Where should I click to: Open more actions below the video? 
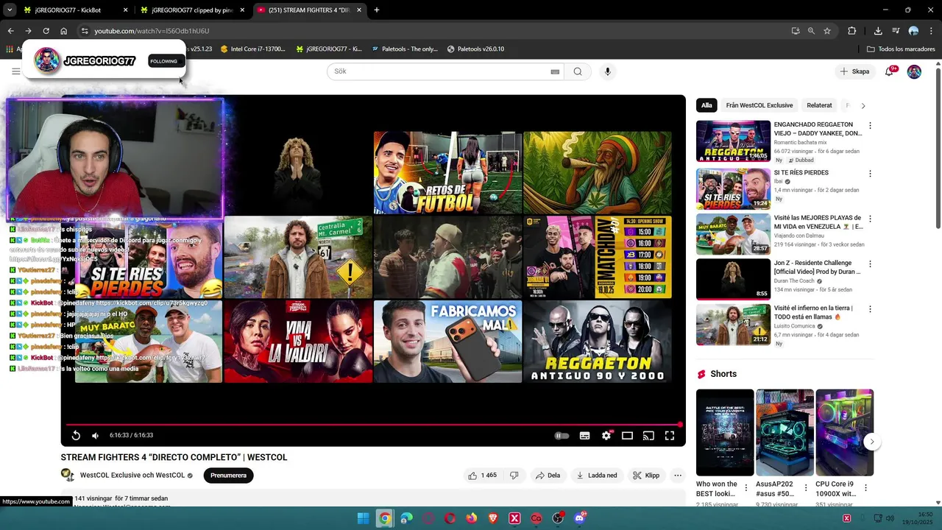click(x=678, y=476)
